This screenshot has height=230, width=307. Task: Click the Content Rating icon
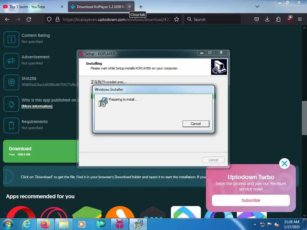[11, 39]
